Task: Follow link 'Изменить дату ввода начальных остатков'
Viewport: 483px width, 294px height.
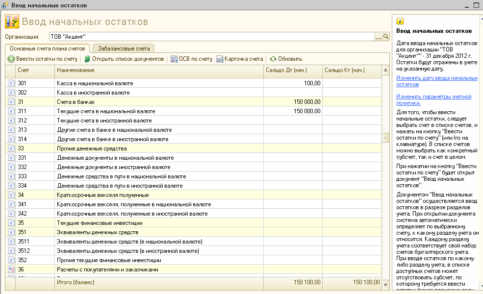Action: (x=437, y=81)
